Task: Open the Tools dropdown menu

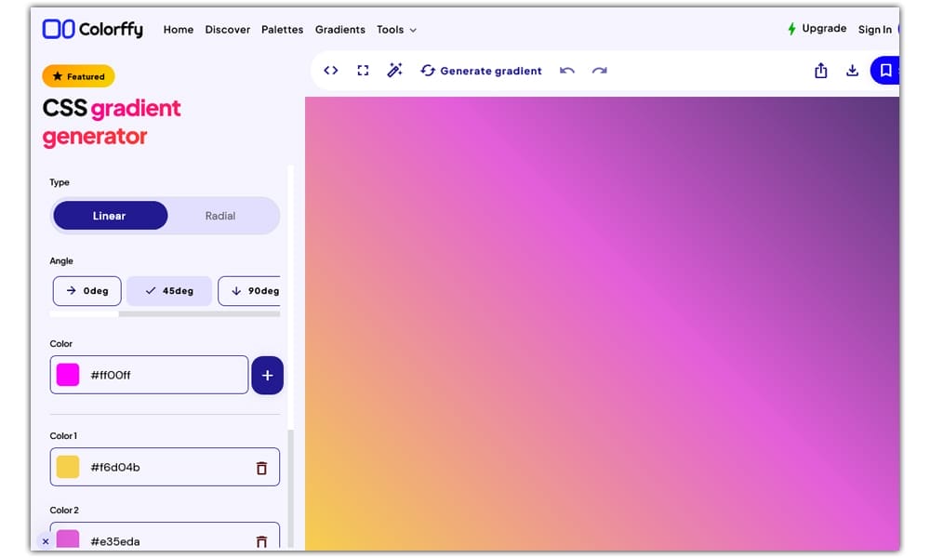Action: [x=396, y=29]
